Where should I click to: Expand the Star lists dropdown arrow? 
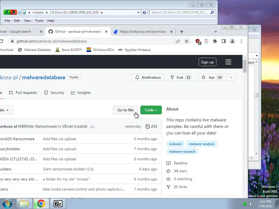231,78
